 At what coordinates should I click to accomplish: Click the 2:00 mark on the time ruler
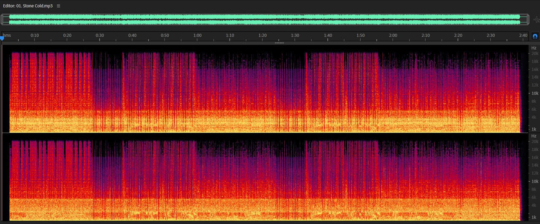pos(393,35)
